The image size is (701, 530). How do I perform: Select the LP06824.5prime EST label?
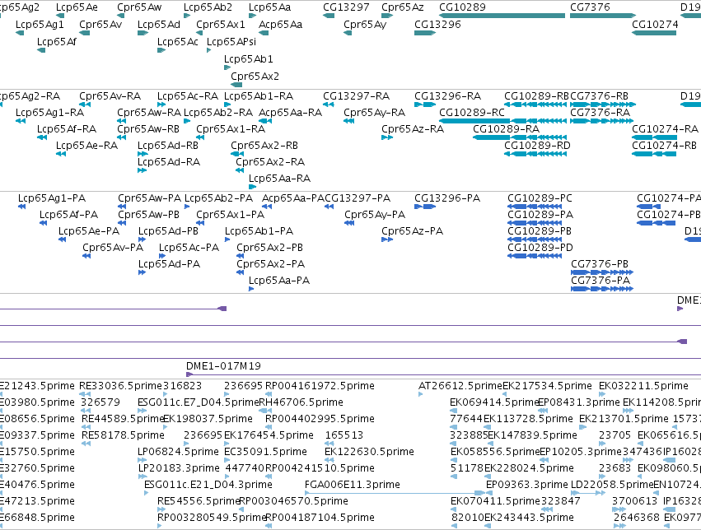coord(179,452)
